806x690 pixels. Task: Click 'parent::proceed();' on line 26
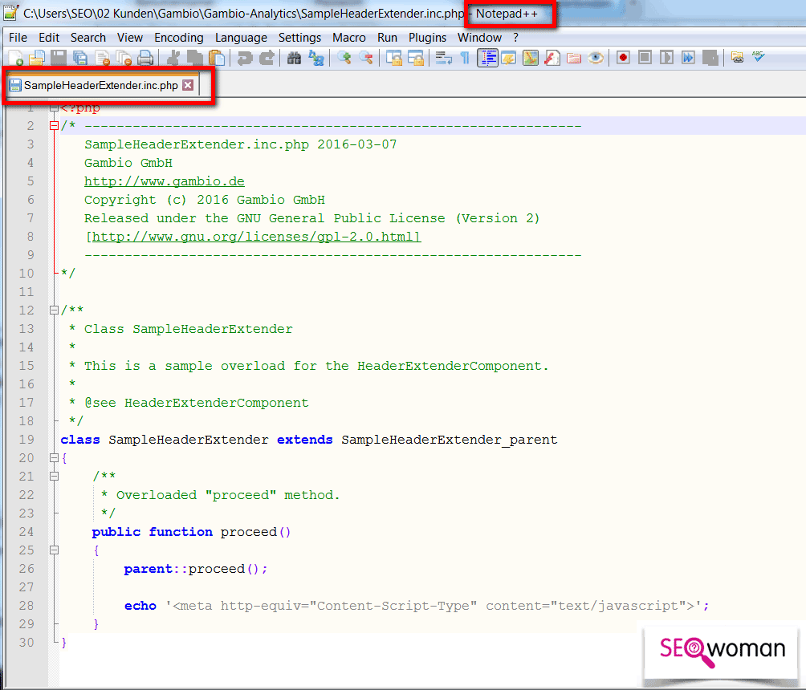[196, 569]
